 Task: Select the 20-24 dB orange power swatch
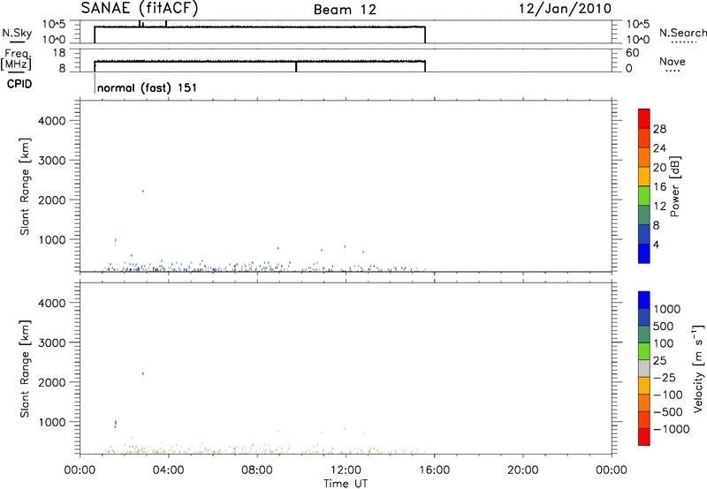644,157
